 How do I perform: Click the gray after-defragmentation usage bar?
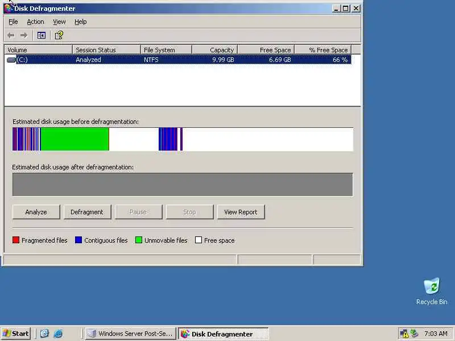[183, 184]
